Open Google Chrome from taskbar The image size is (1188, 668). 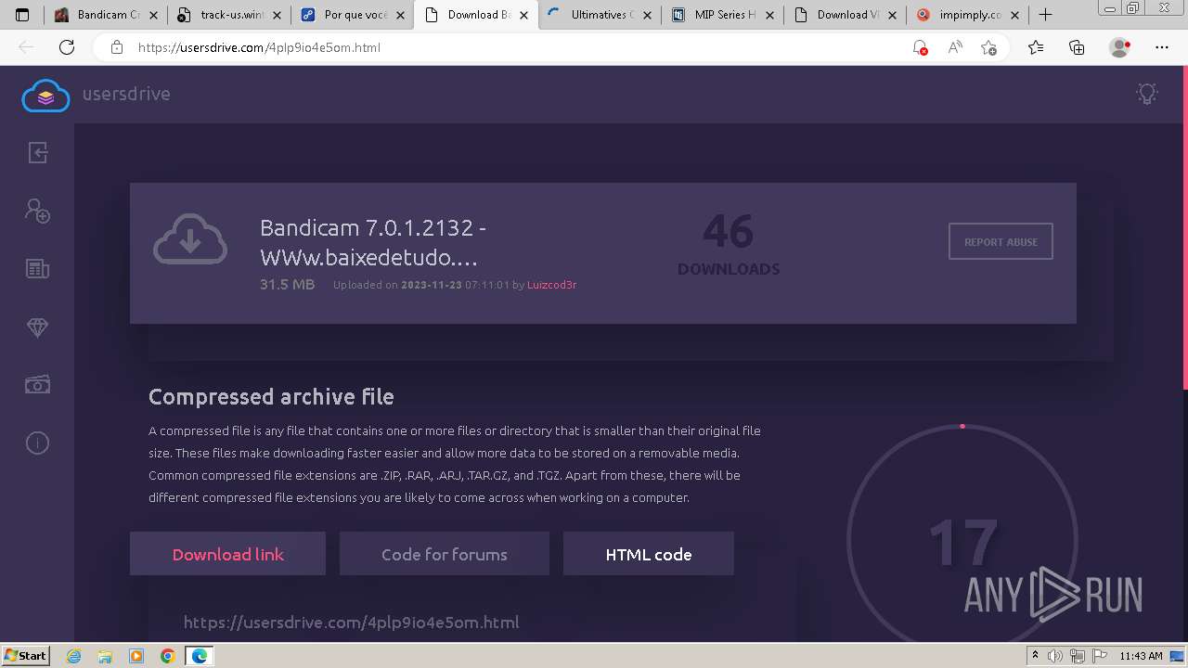tap(167, 656)
